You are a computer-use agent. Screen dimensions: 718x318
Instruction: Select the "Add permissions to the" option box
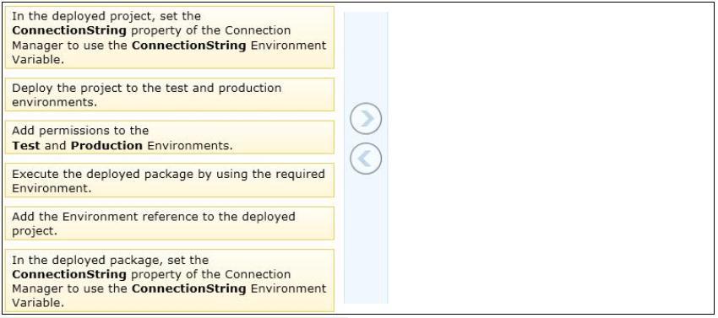pyautogui.click(x=170, y=137)
